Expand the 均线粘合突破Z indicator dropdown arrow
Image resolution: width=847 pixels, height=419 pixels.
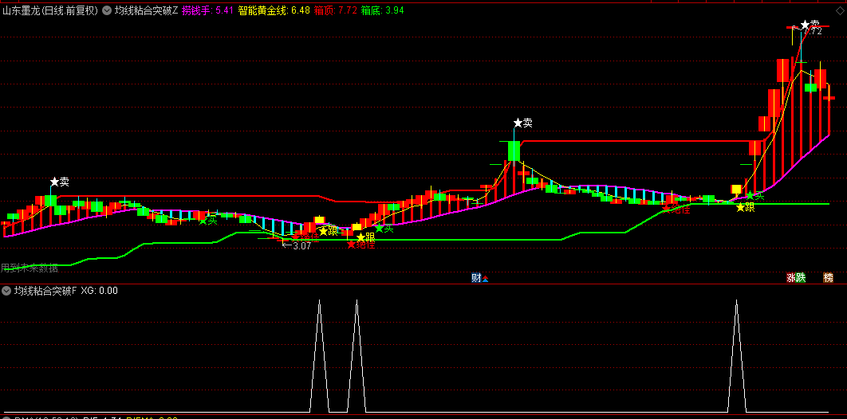[107, 10]
